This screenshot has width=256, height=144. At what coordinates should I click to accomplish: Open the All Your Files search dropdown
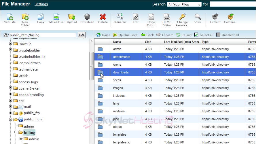pos(184,4)
